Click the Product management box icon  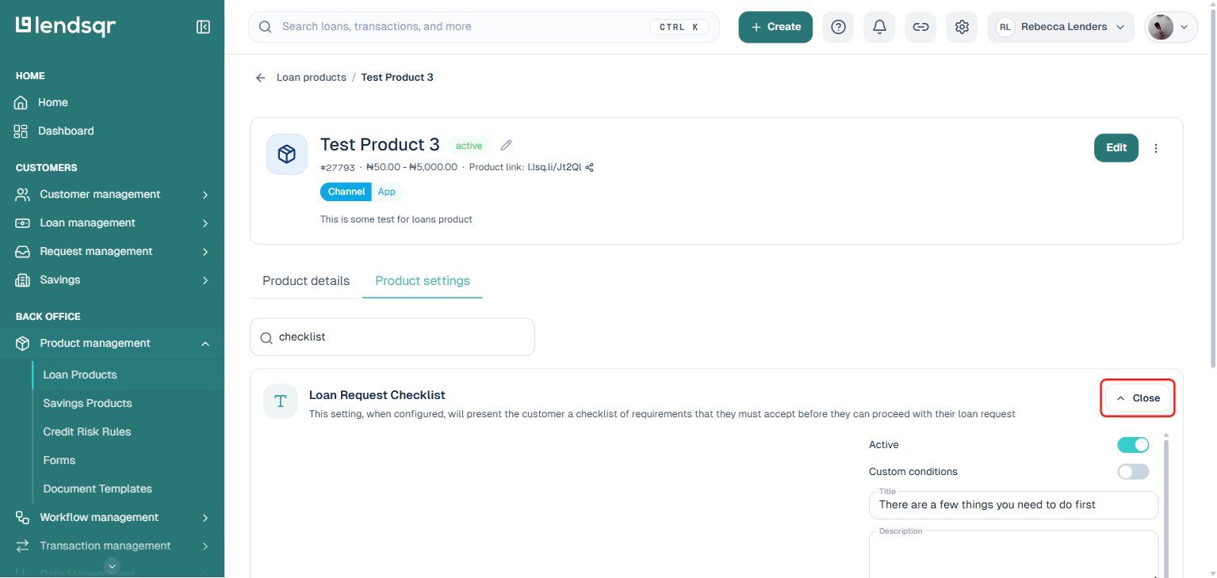point(23,343)
